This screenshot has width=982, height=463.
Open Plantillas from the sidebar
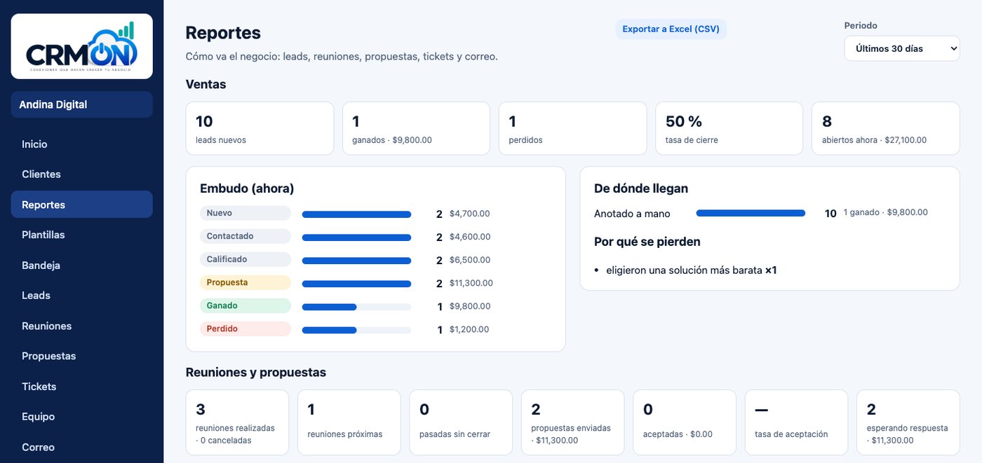click(81, 235)
